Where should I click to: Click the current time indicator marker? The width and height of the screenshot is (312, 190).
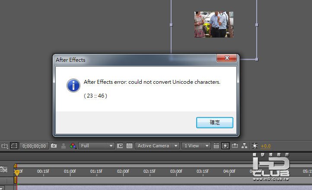click(17, 172)
